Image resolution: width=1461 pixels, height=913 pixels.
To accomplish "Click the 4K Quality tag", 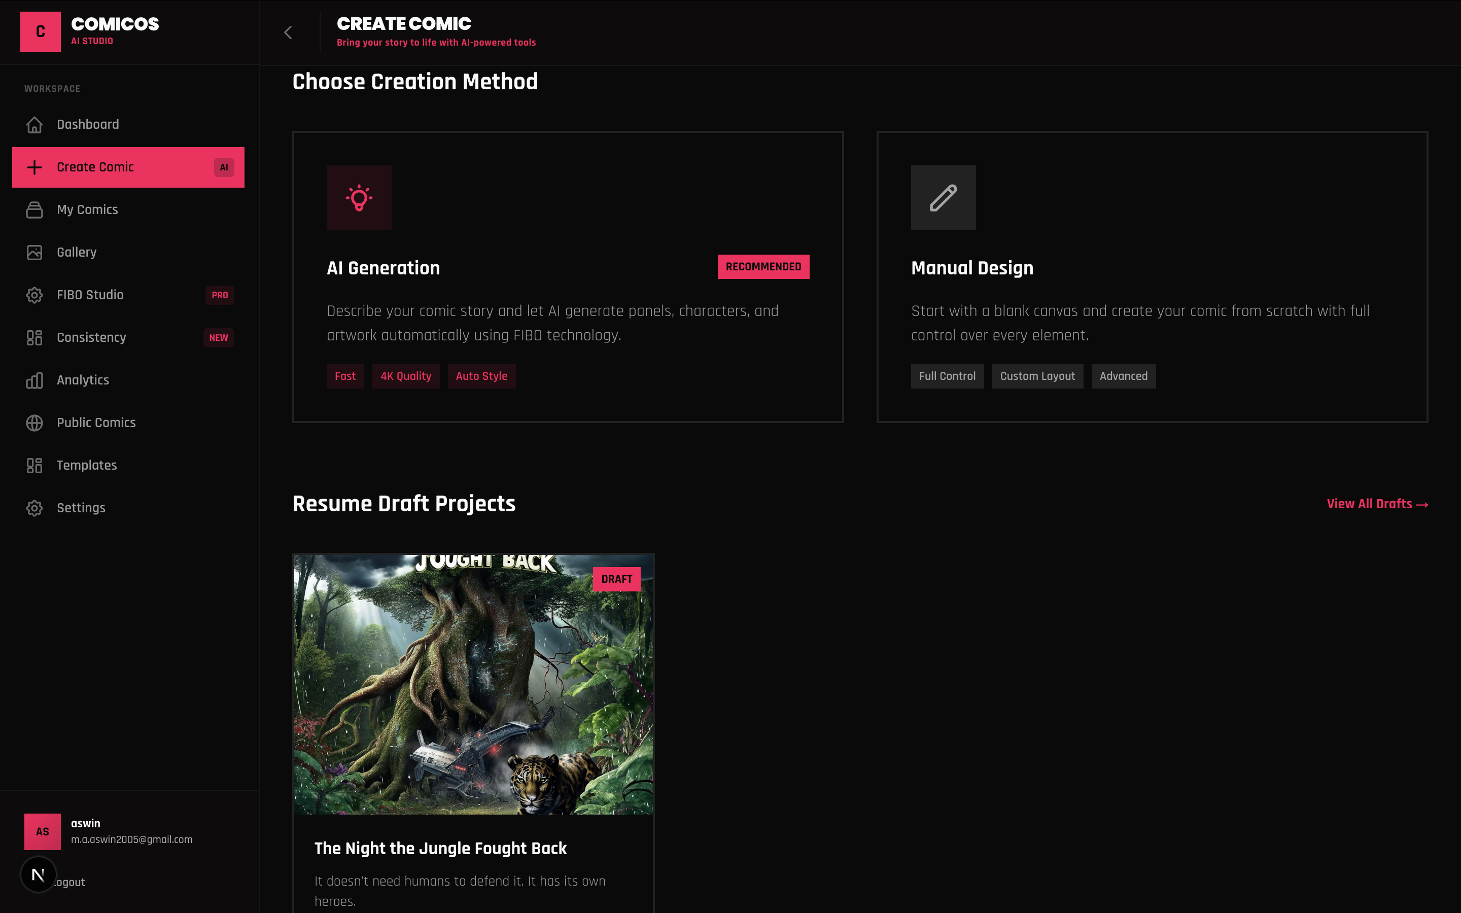I will [x=406, y=376].
